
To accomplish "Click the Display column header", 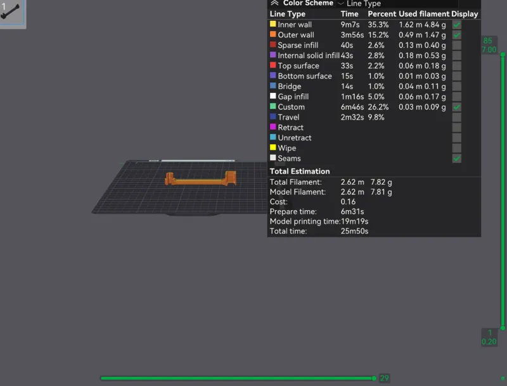I will pyautogui.click(x=465, y=14).
